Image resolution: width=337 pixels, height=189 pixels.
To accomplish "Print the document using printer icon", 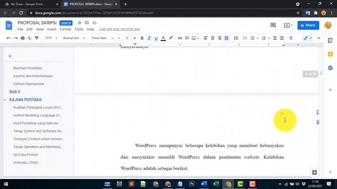I will coord(23,38).
